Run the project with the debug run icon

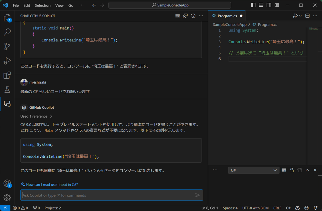point(295,16)
